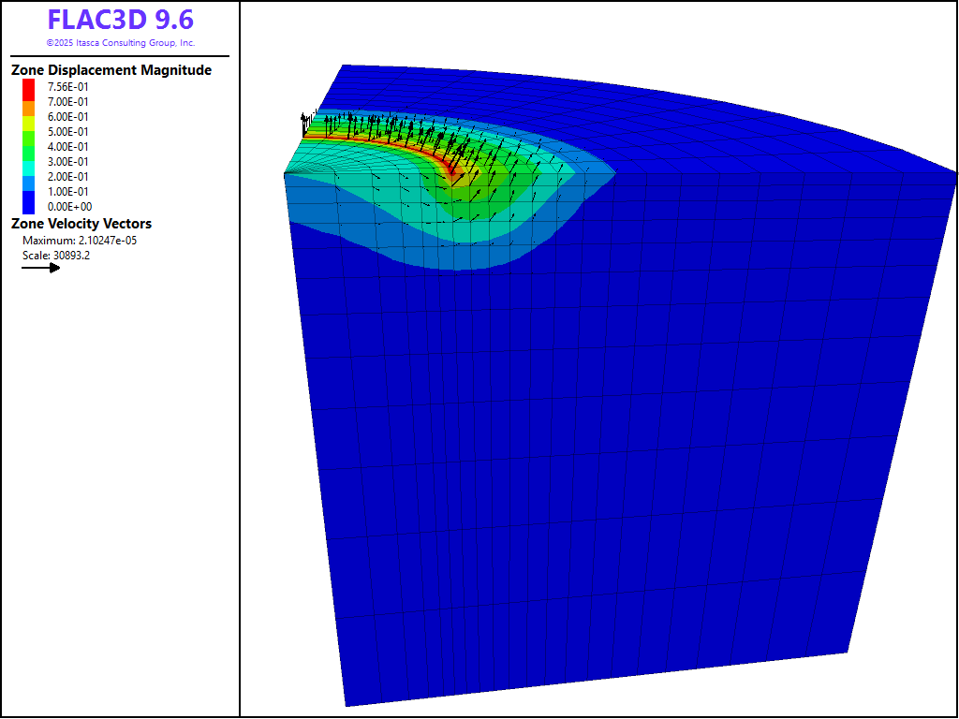Click the 1.00E-01 legend label

(x=68, y=192)
